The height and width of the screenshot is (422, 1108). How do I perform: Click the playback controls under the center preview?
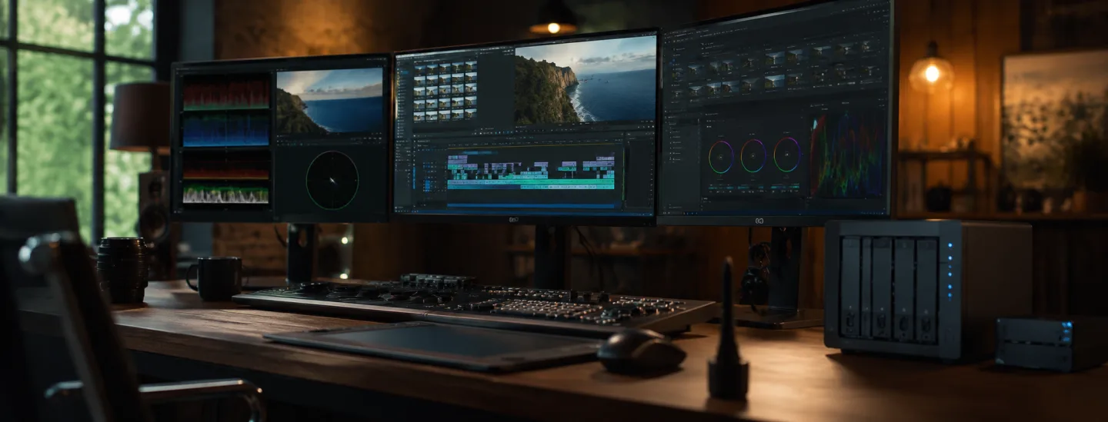586,131
